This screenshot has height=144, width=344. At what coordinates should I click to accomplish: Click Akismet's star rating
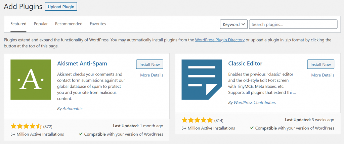[x=26, y=126]
